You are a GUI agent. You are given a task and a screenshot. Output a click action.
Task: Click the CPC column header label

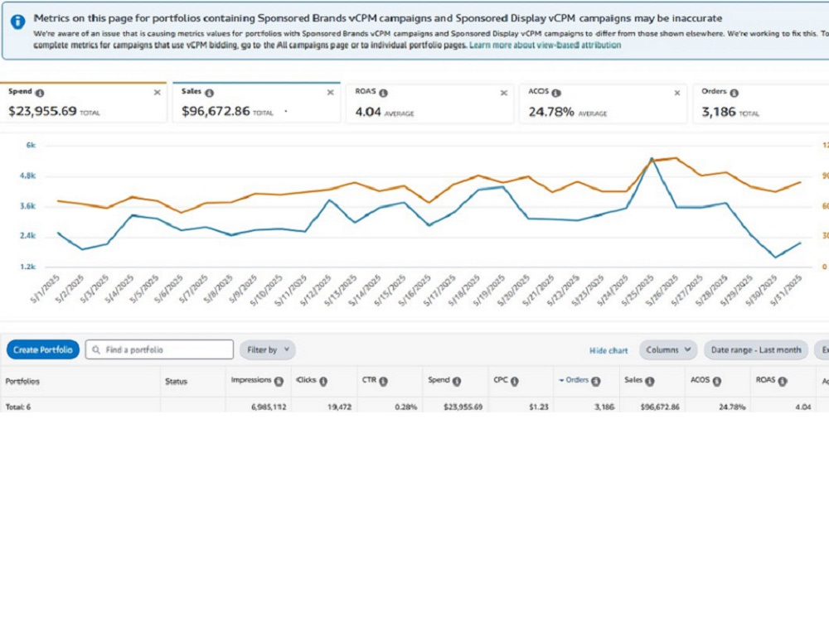click(x=500, y=380)
